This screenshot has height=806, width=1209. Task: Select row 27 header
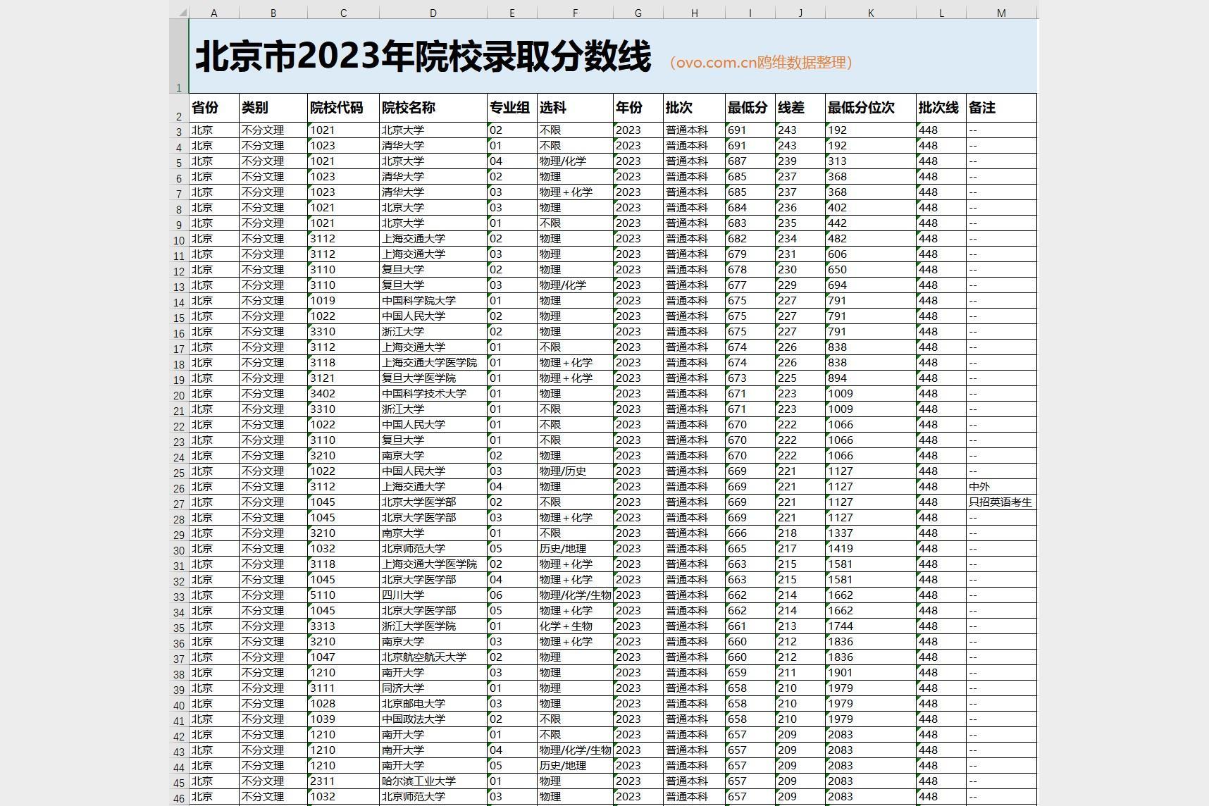click(179, 503)
